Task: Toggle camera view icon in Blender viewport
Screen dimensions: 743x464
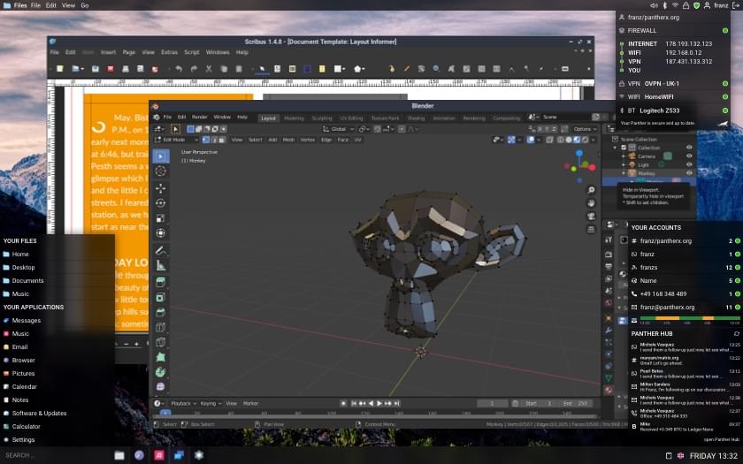Action: [591, 217]
